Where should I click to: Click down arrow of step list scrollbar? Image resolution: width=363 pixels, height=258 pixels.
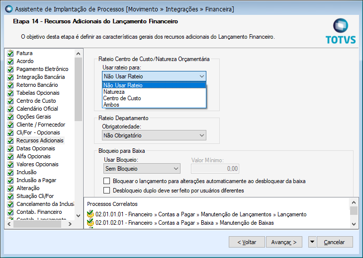(78, 216)
